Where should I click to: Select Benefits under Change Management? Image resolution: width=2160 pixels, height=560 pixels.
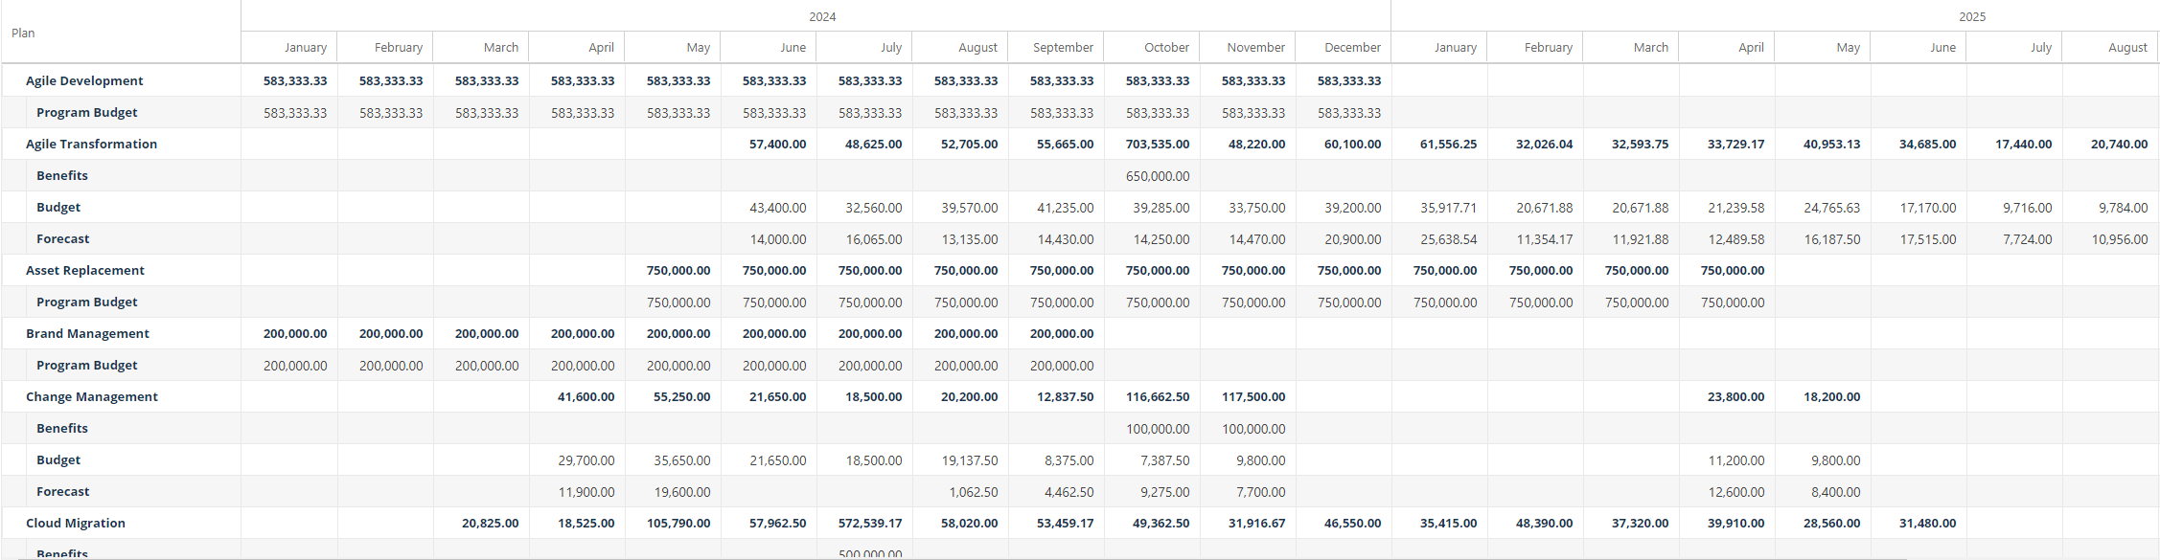61,428
